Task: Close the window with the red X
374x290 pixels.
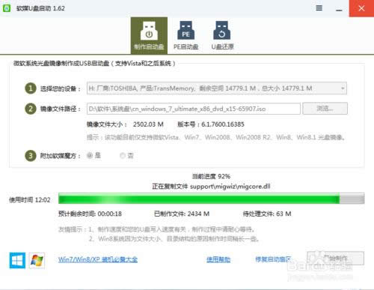Action: coord(361,8)
